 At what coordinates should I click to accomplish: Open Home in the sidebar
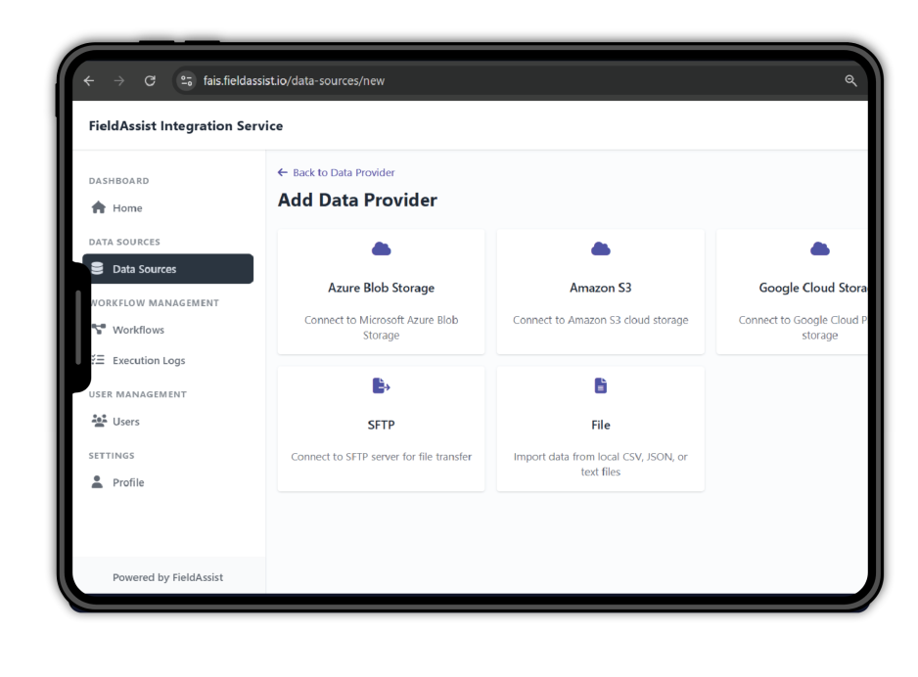click(127, 207)
